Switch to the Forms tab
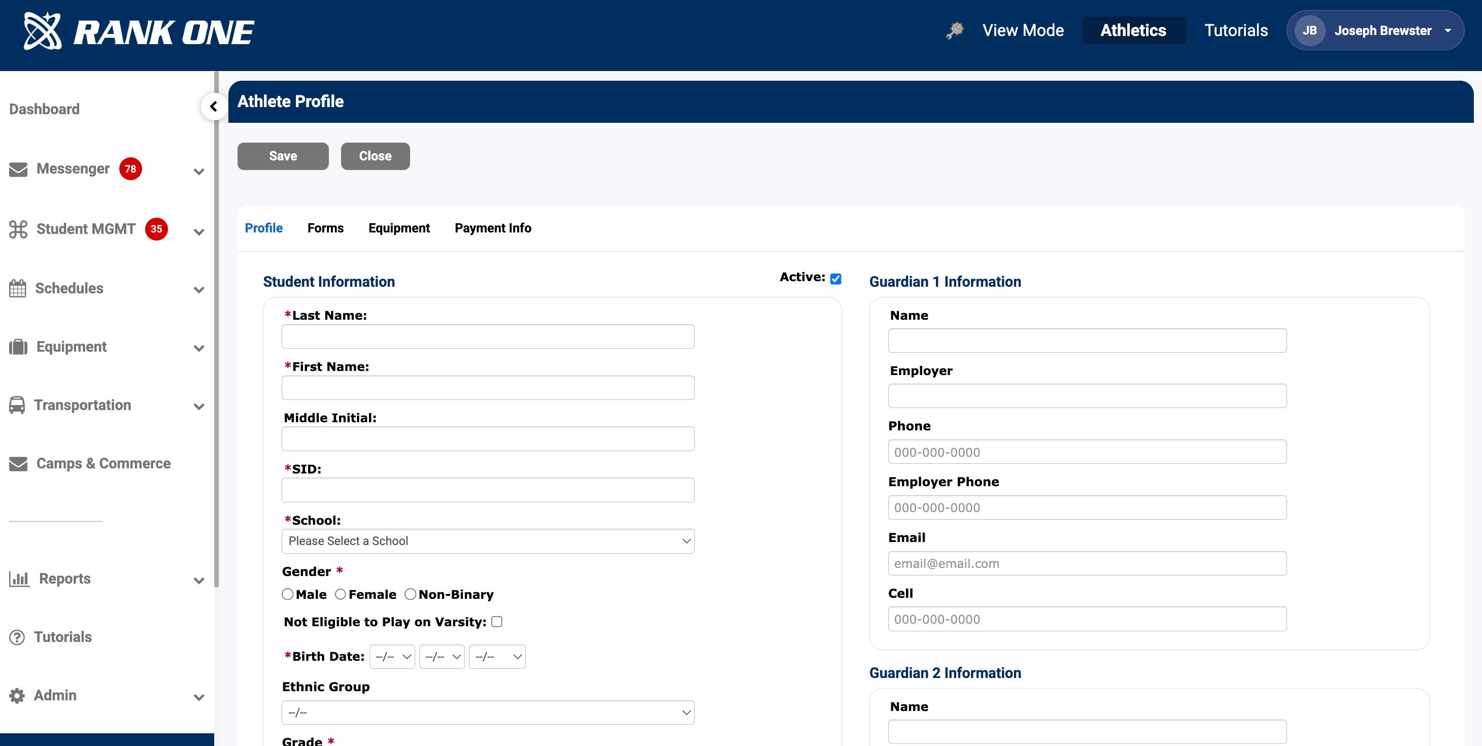The image size is (1482, 746). [x=325, y=228]
